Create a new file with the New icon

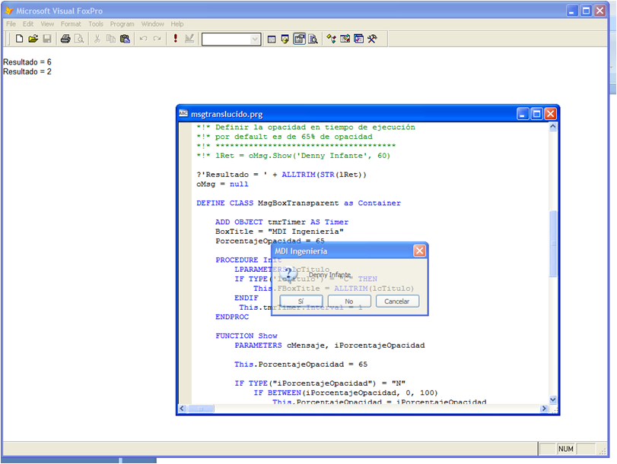(19, 38)
